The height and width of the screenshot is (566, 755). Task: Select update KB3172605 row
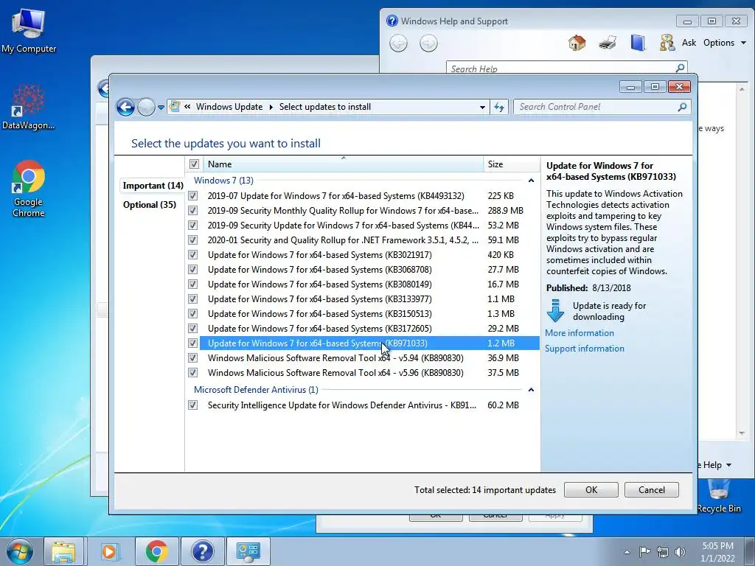click(x=363, y=329)
